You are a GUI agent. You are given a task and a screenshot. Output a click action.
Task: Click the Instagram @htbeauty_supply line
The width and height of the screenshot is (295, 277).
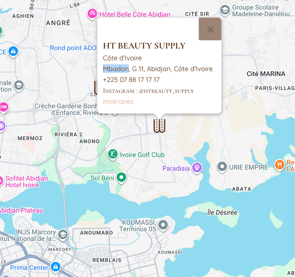click(148, 91)
